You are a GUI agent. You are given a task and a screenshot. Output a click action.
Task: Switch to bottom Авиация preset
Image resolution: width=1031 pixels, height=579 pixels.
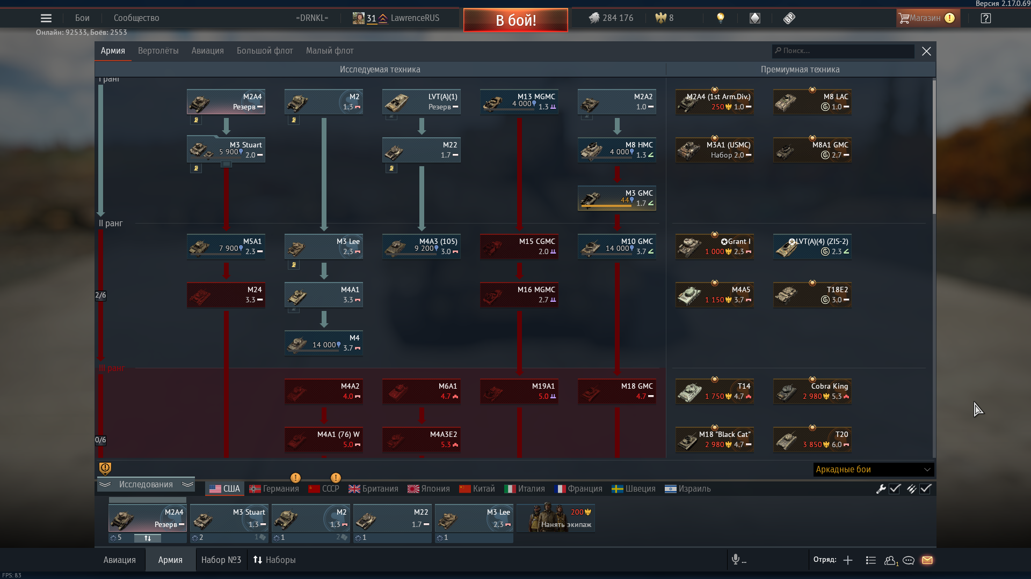[x=120, y=560]
